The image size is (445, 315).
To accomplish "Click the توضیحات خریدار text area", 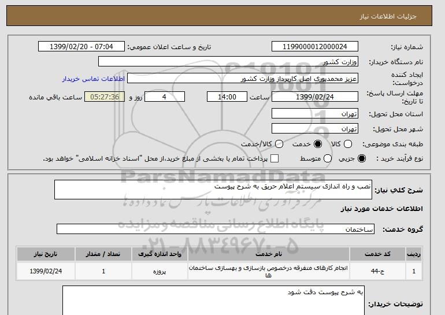I will pyautogui.click(x=213, y=300).
